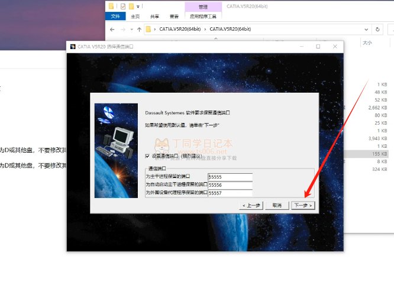Click the new folder icon in quick access toolbar
Screen dimensions: 394x301
[x=131, y=7]
